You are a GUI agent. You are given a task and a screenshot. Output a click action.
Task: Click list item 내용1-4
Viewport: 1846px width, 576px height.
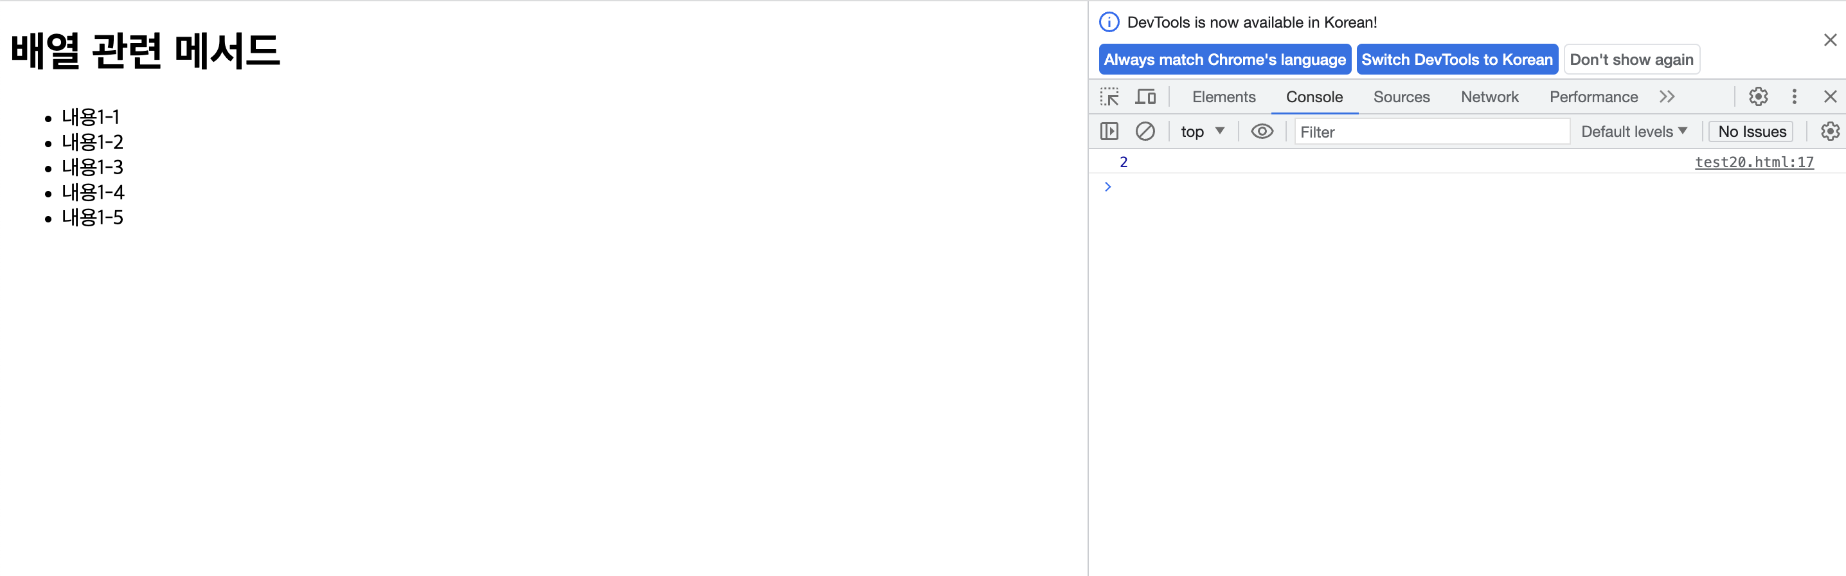[x=93, y=192]
